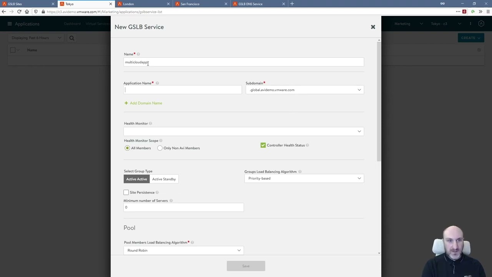Click the browser Forward arrow

click(x=12, y=12)
